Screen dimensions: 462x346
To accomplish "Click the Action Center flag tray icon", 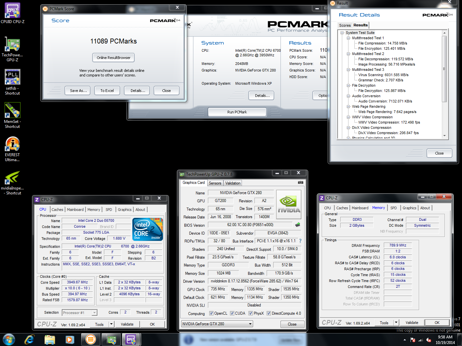I will 412,340.
